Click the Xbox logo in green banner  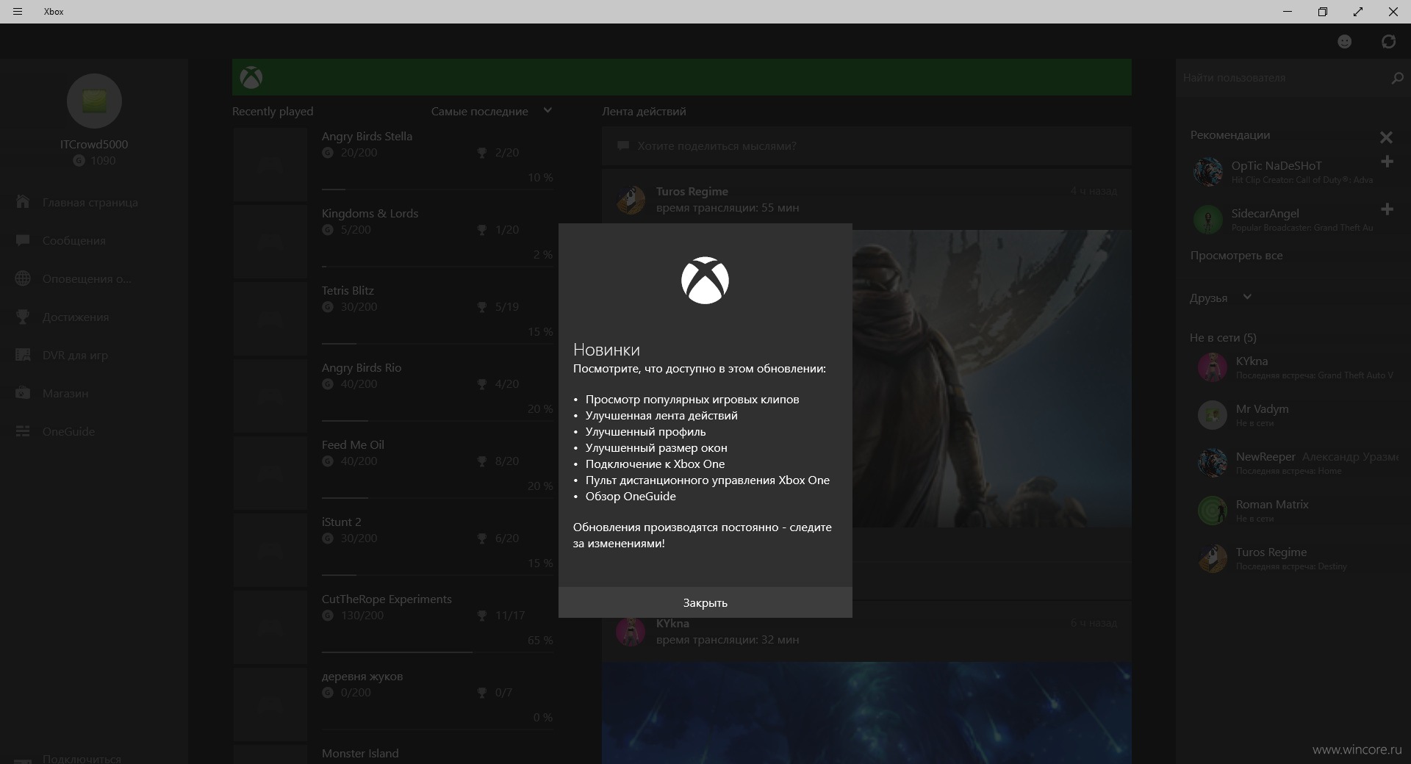(x=251, y=78)
